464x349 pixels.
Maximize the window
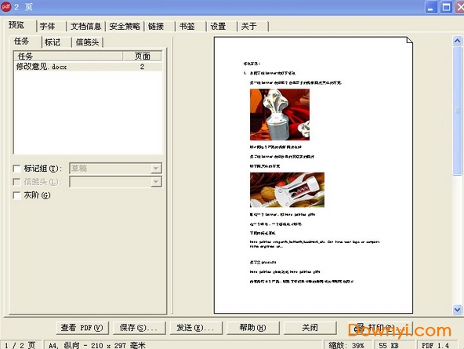click(x=446, y=7)
